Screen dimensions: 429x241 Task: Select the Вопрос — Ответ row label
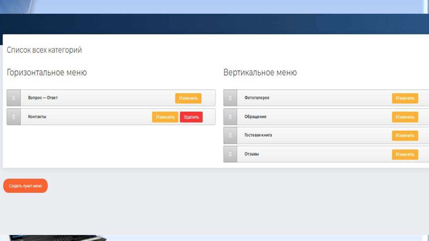tap(43, 98)
